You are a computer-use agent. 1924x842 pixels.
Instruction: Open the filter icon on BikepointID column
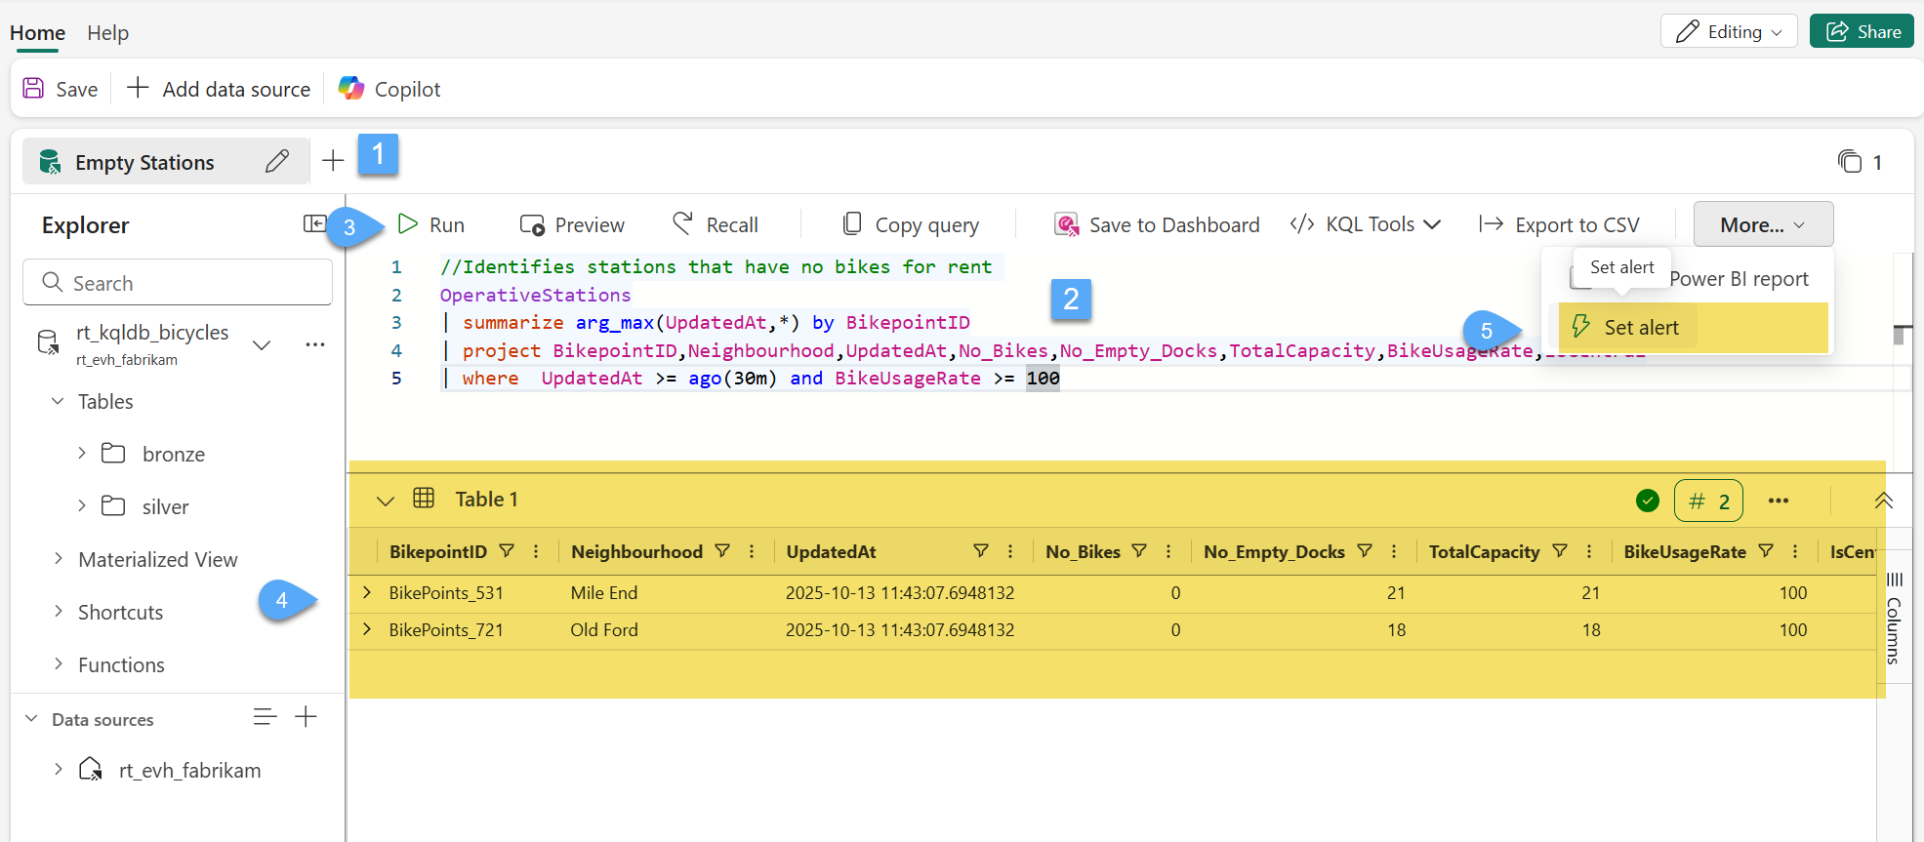[x=507, y=551]
